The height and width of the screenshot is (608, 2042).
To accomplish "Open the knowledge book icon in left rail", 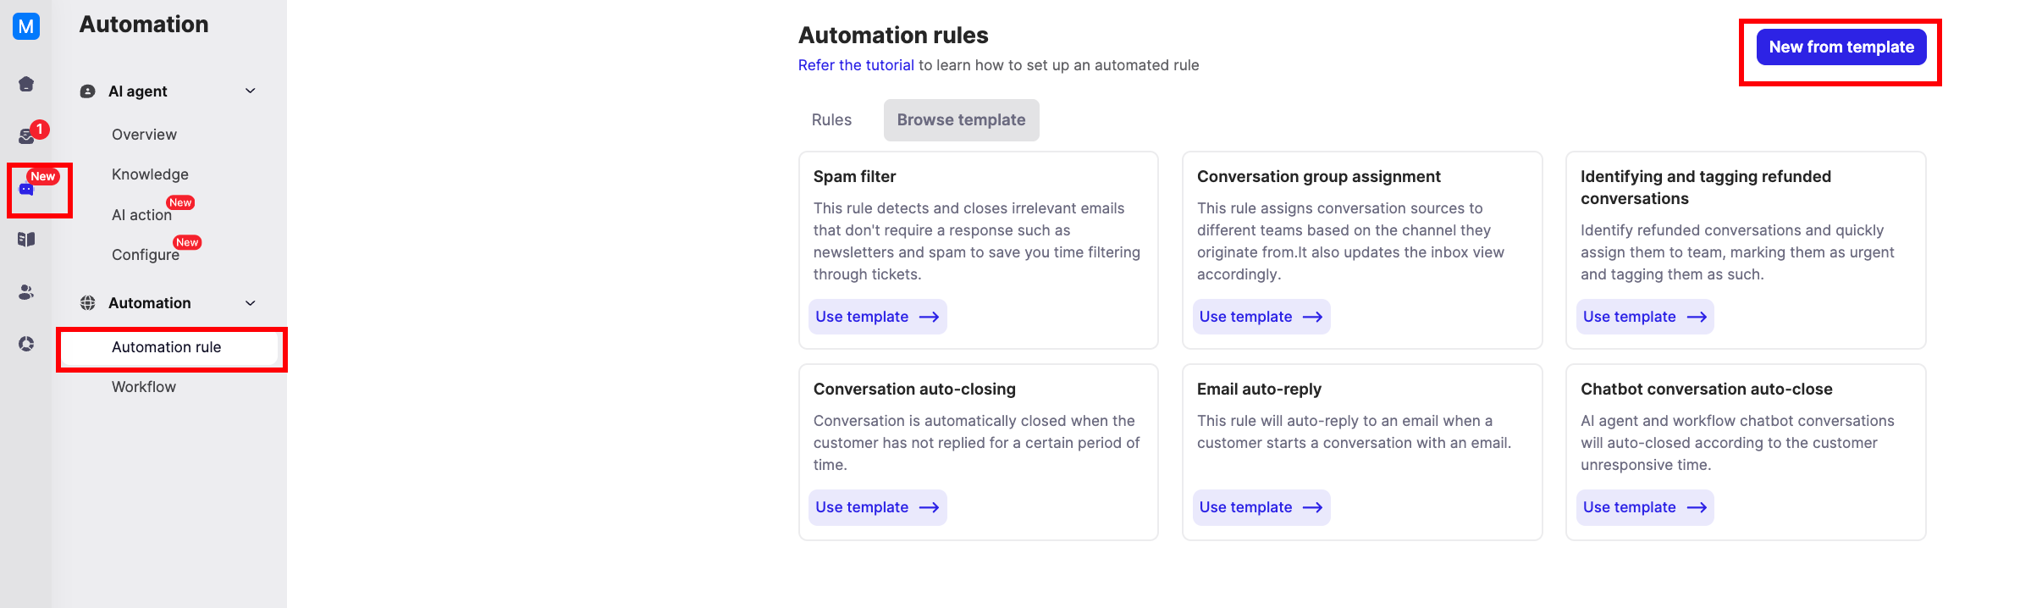I will point(26,240).
